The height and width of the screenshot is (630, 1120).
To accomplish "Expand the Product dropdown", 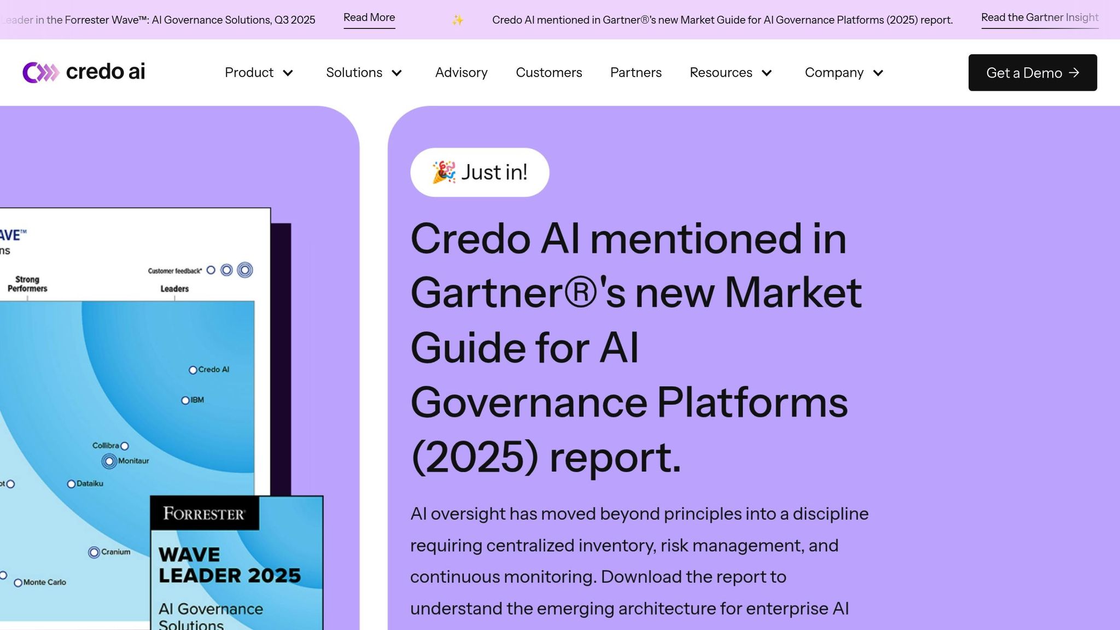I will (x=289, y=73).
